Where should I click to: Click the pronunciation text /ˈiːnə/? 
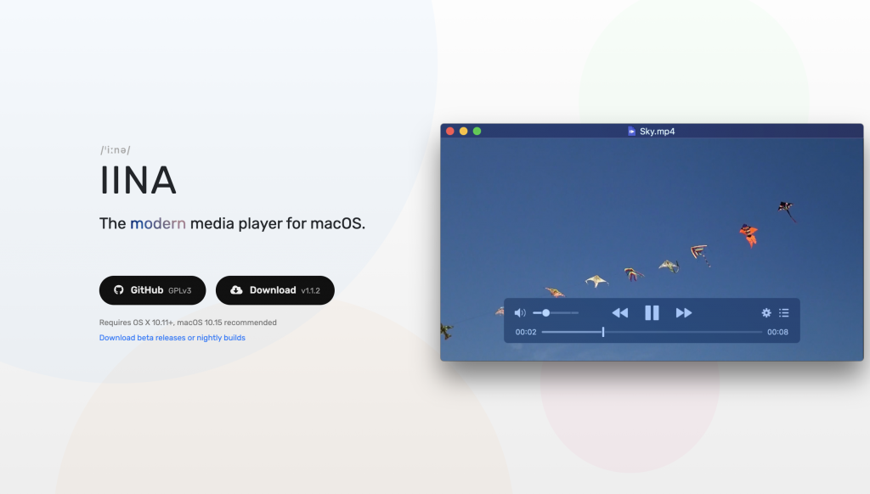(x=116, y=149)
